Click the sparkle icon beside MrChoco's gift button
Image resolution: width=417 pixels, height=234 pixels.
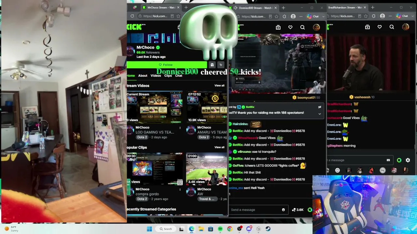point(221,65)
